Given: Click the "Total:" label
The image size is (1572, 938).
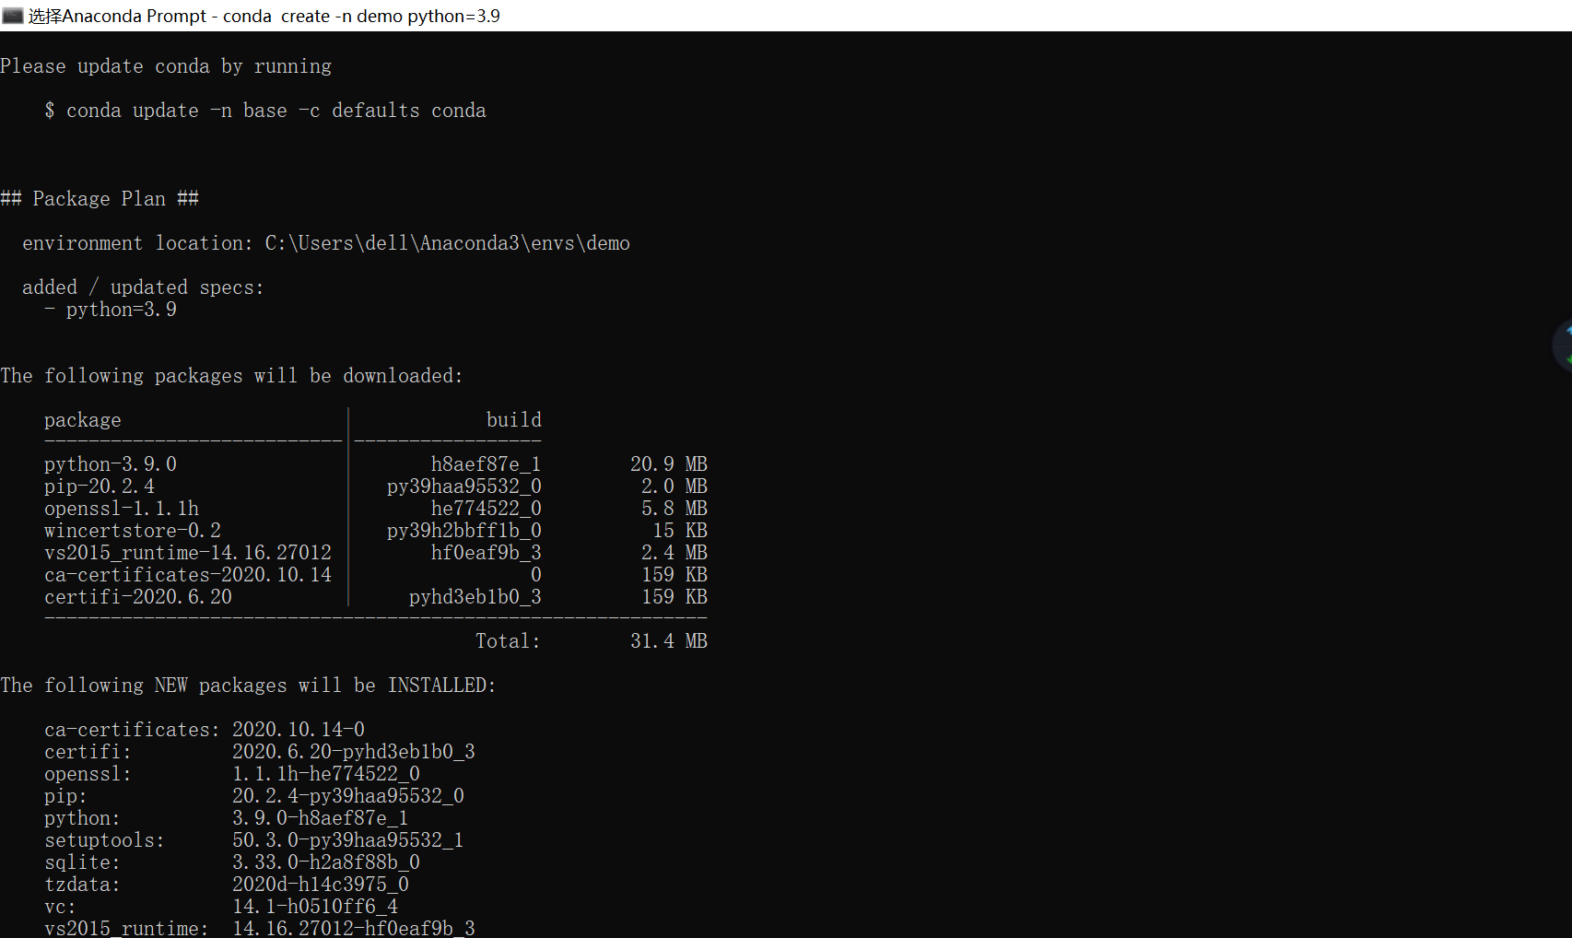Looking at the screenshot, I should [x=508, y=641].
